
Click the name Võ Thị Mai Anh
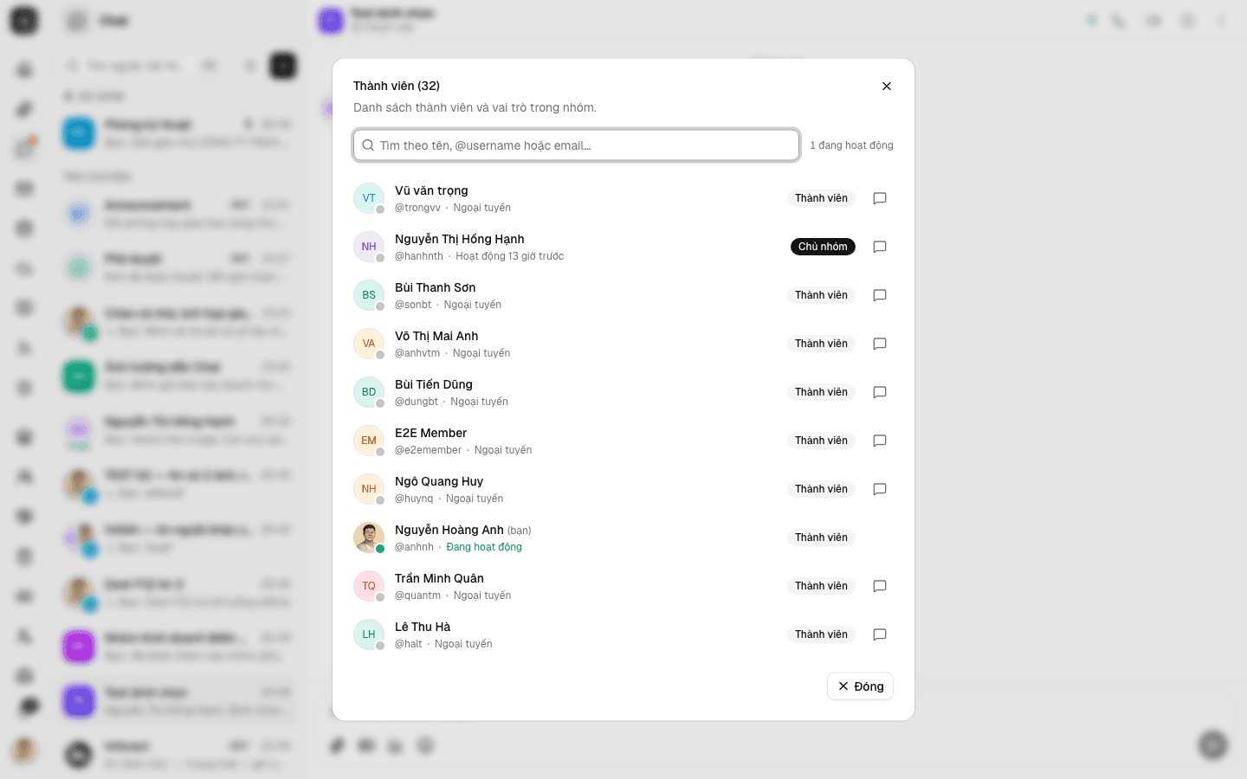436,336
